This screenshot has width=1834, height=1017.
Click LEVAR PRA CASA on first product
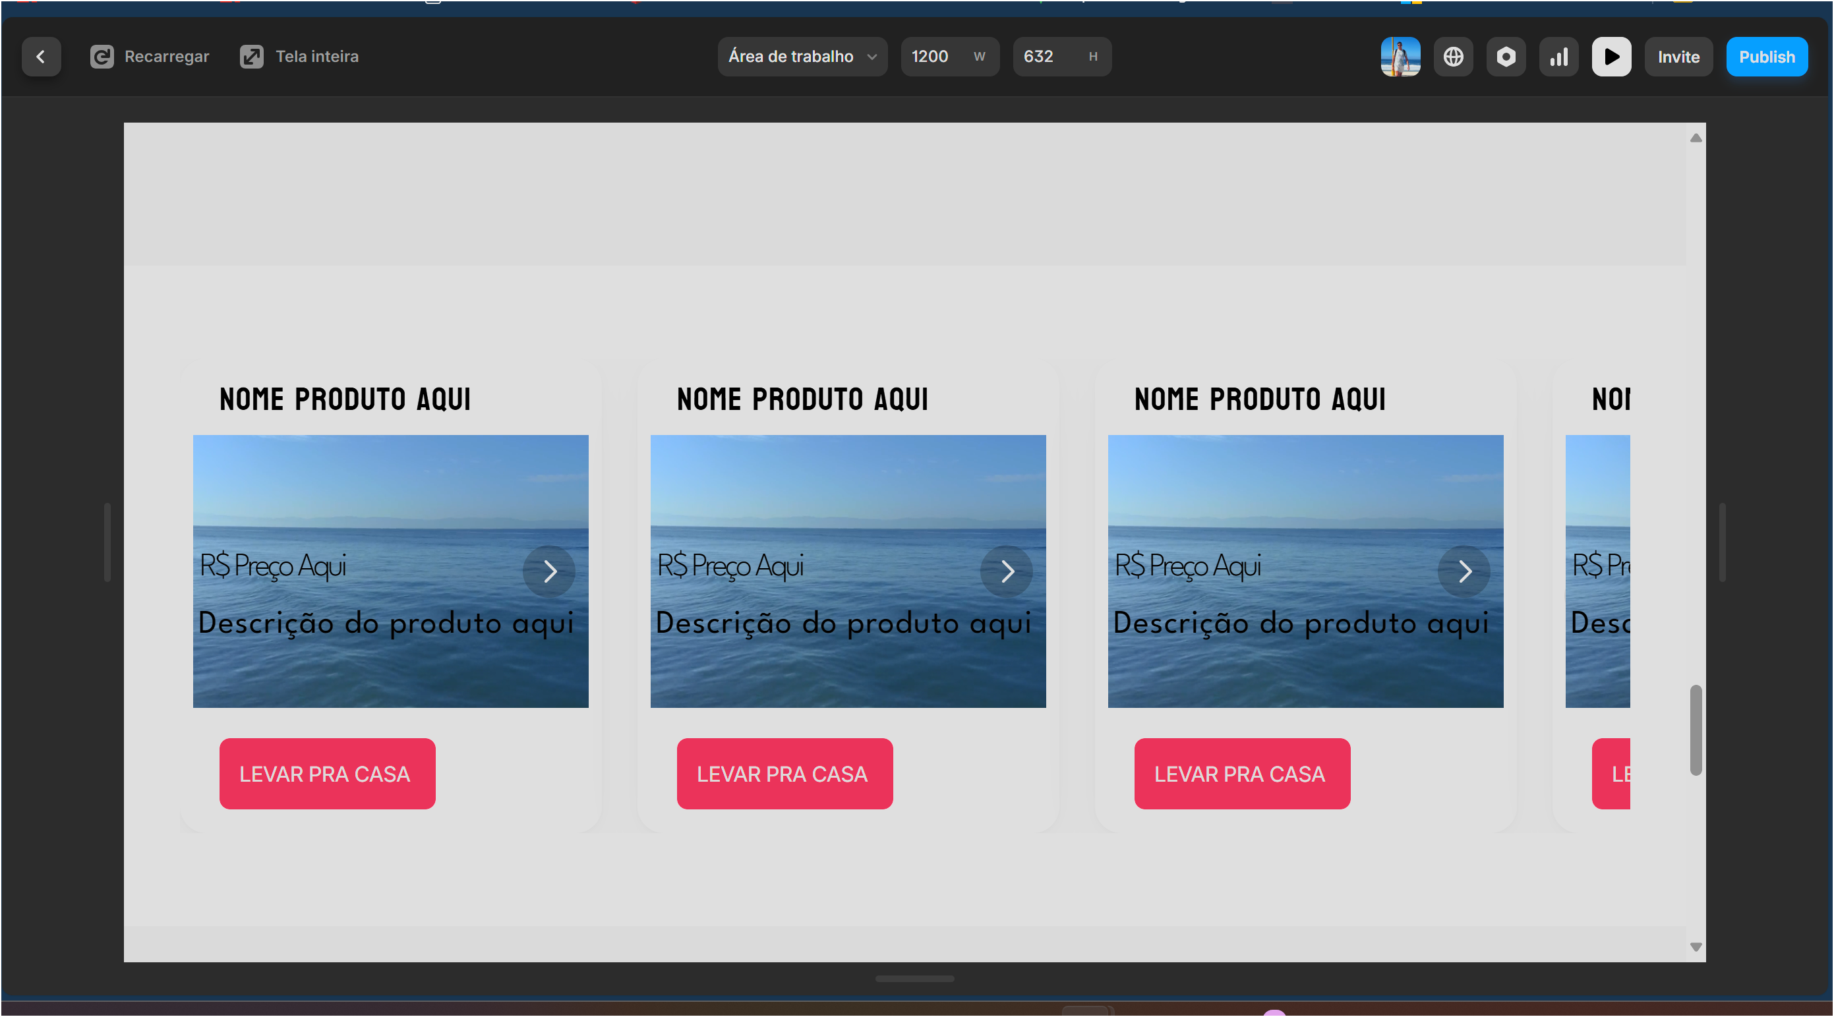pyautogui.click(x=327, y=772)
